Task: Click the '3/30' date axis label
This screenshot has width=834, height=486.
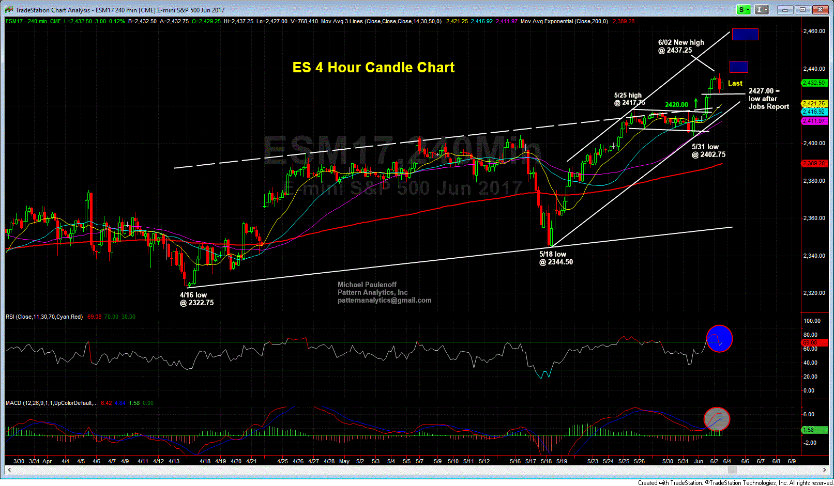Action: click(x=19, y=461)
